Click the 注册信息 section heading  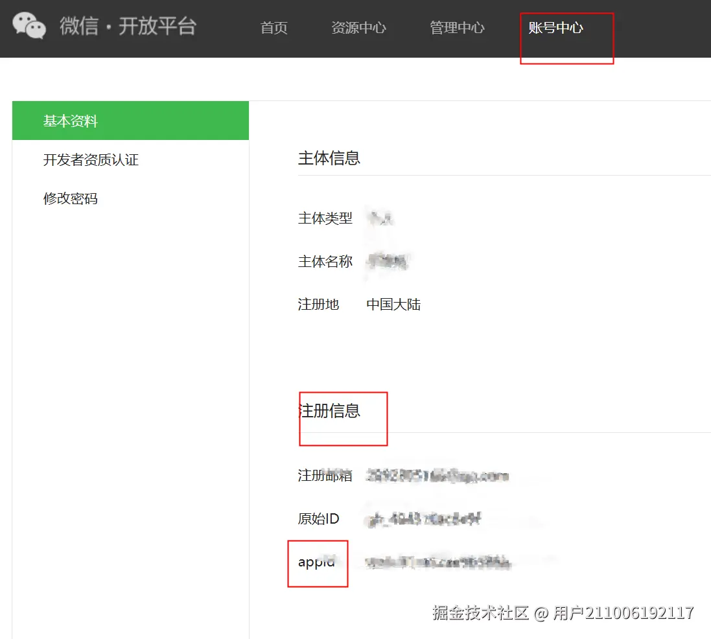pyautogui.click(x=330, y=411)
